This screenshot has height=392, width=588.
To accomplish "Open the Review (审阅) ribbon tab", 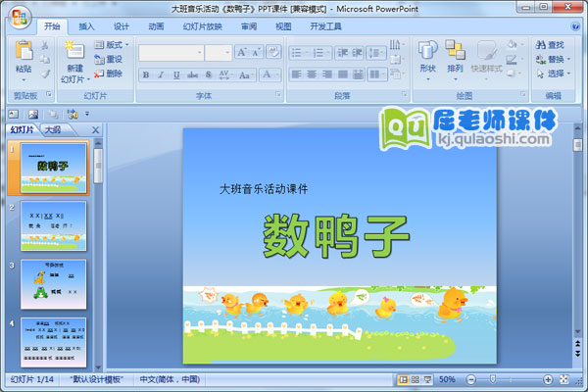I will 249,26.
